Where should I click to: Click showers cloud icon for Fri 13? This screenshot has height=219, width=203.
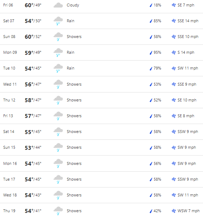tap(58, 116)
